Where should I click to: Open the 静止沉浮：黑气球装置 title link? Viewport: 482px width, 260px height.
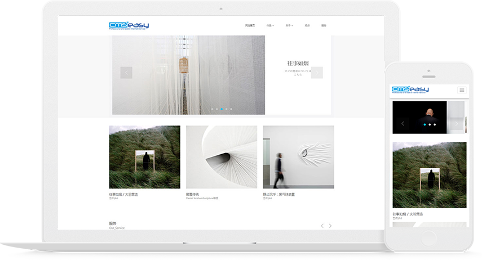279,194
